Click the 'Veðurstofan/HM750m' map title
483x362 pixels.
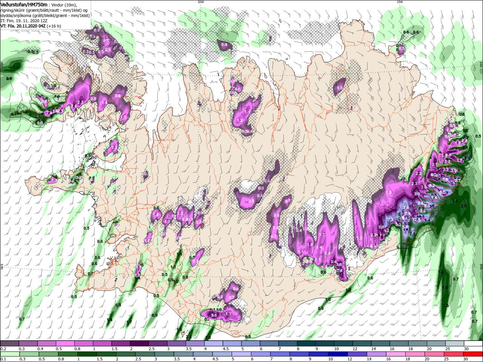click(x=24, y=5)
